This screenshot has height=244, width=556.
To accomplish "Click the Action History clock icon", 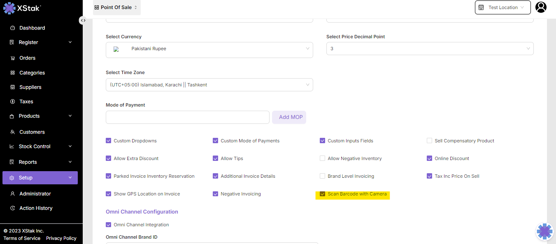I will [12, 208].
